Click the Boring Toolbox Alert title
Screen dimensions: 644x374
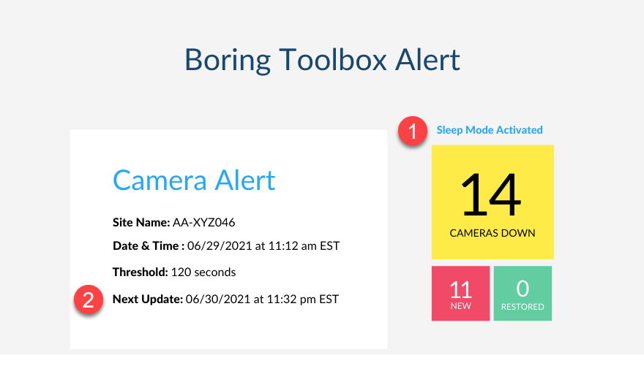322,60
